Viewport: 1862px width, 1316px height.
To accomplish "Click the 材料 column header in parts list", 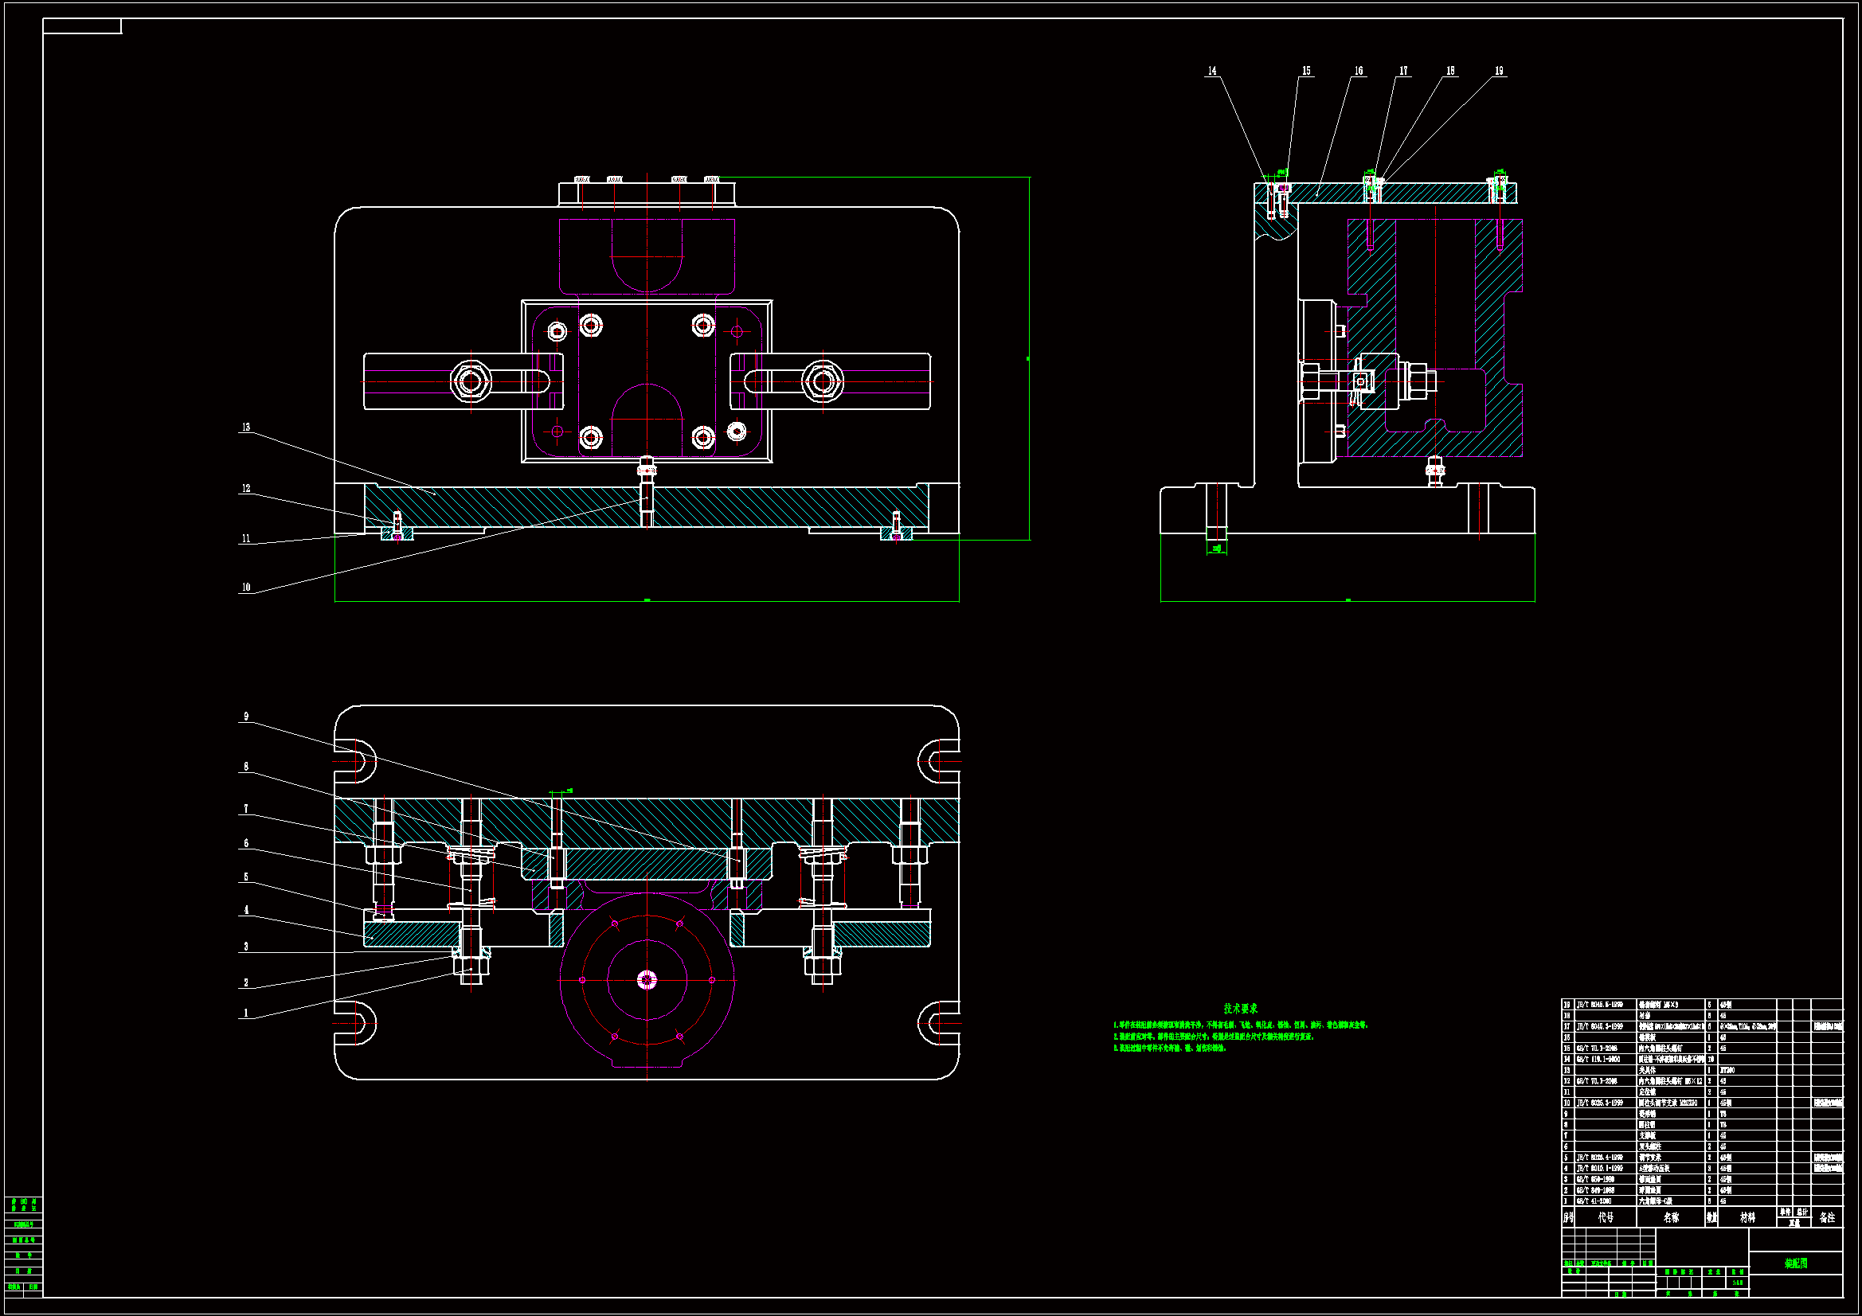I will (x=1747, y=1217).
